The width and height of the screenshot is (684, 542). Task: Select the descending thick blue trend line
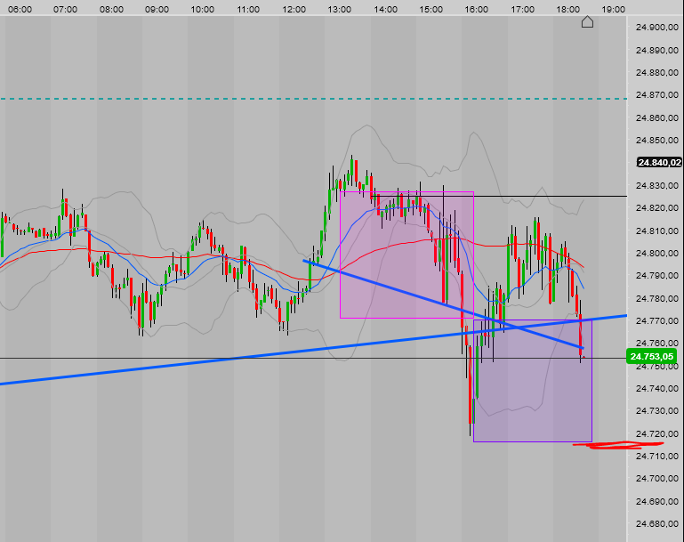[443, 303]
